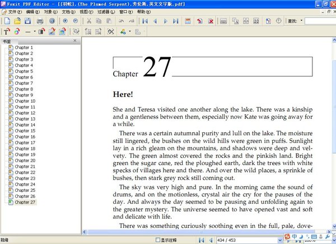Click the add shading gradient tool icon
This screenshot has height=244, width=336.
coord(41,31)
